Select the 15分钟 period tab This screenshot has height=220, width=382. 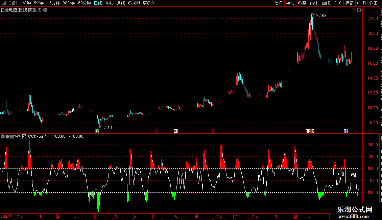[53, 3]
